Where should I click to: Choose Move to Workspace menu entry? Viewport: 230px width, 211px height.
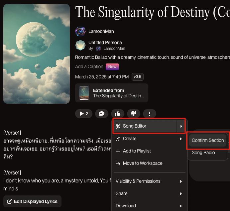click(x=149, y=163)
